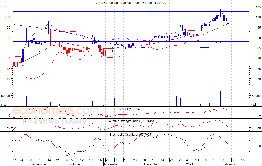This screenshot has width=262, height=166.
Task: Click the date label 26 on time axis
Action: click(x=100, y=160)
